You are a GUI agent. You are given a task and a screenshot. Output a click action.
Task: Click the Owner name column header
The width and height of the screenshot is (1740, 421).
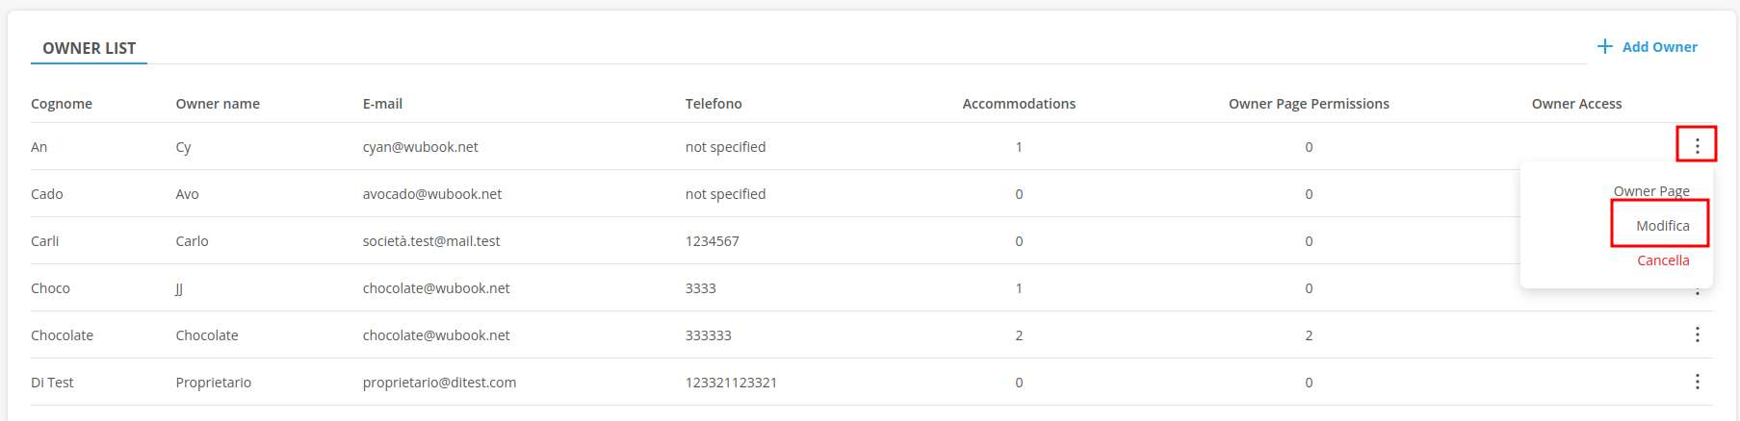coord(218,104)
